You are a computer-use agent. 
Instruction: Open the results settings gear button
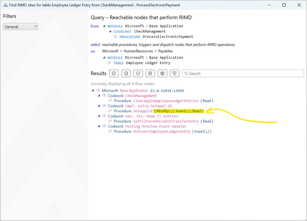pos(162,73)
